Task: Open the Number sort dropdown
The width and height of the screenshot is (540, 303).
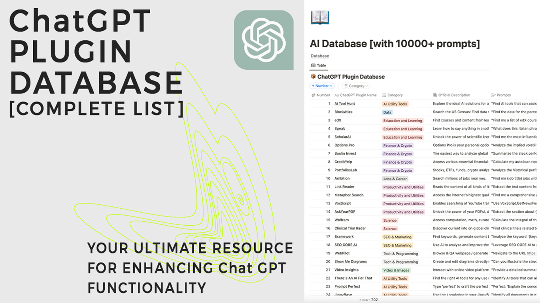Action: click(321, 86)
